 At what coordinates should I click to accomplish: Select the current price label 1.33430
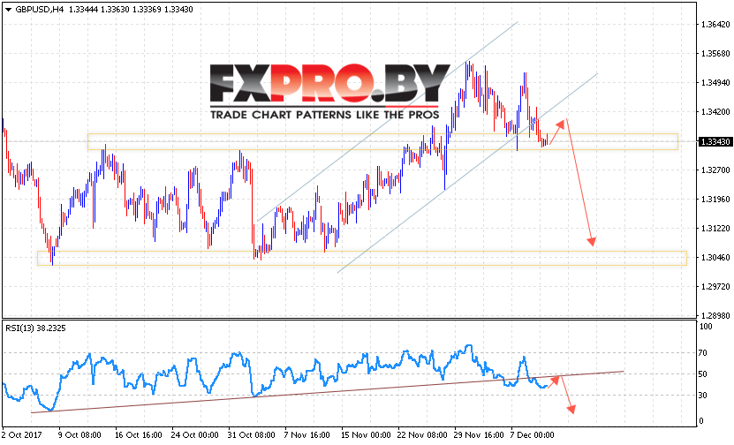pyautogui.click(x=715, y=142)
